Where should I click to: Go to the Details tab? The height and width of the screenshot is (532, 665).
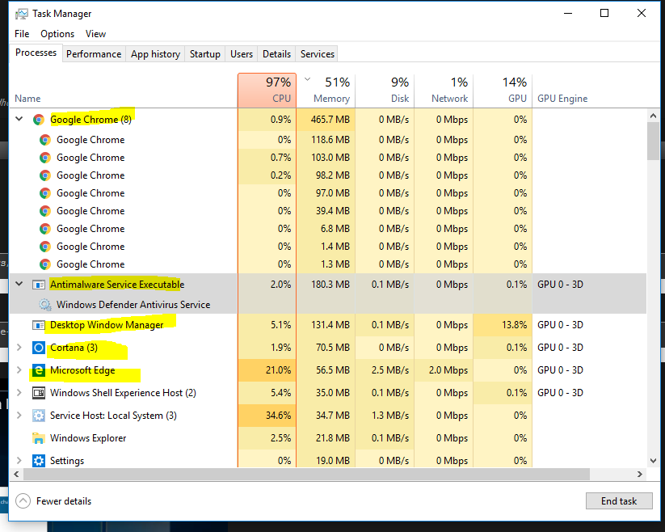(x=276, y=54)
